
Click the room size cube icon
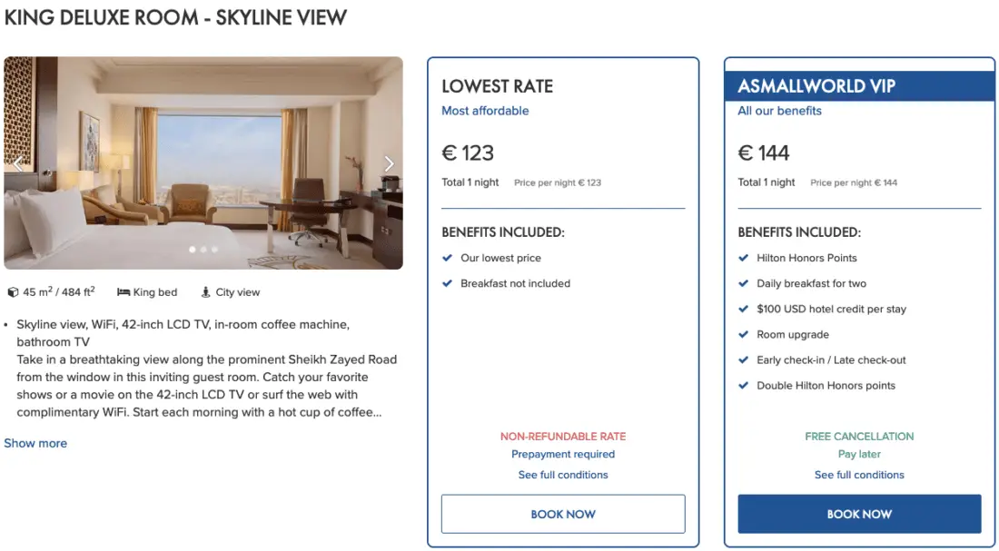[x=13, y=292]
